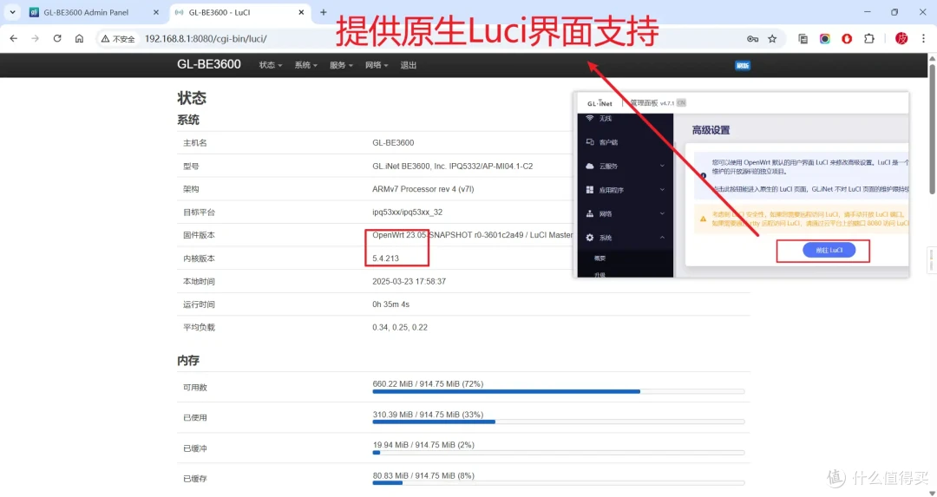The image size is (937, 497).
Task: Expand the 应用程序 sidebar chevron
Action: coord(662,190)
